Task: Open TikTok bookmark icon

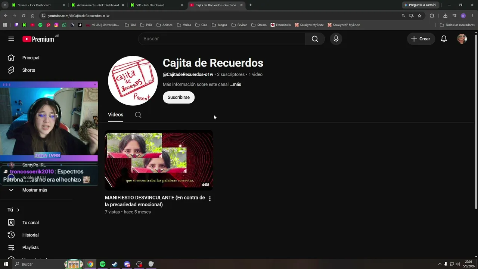Action: click(x=80, y=25)
